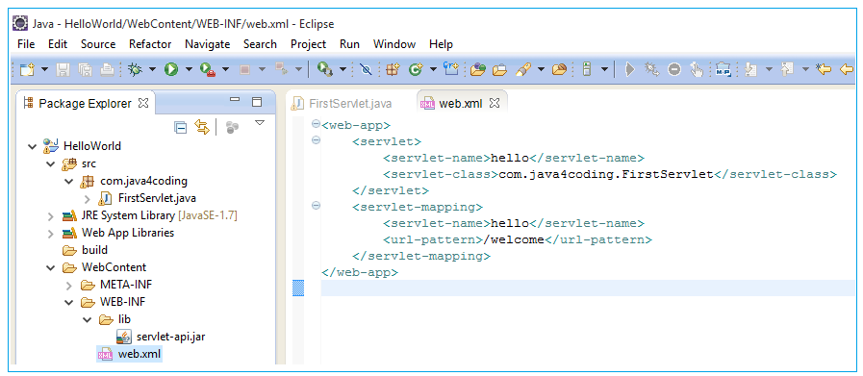Click the New Java Package icon
The width and height of the screenshot is (863, 376).
coord(393,69)
